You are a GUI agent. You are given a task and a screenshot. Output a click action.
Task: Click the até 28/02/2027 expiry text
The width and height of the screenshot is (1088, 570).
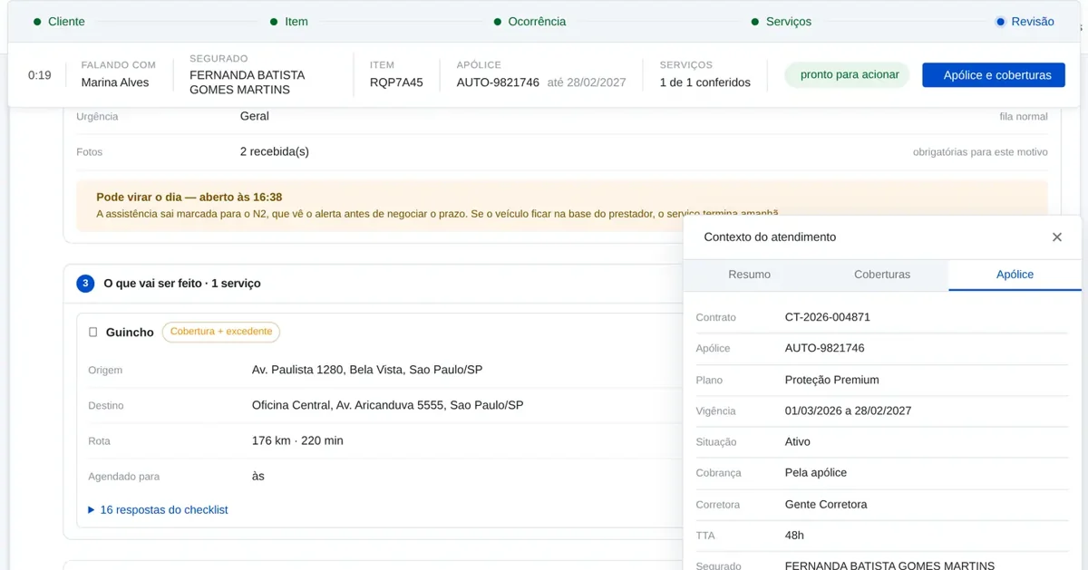pyautogui.click(x=587, y=82)
